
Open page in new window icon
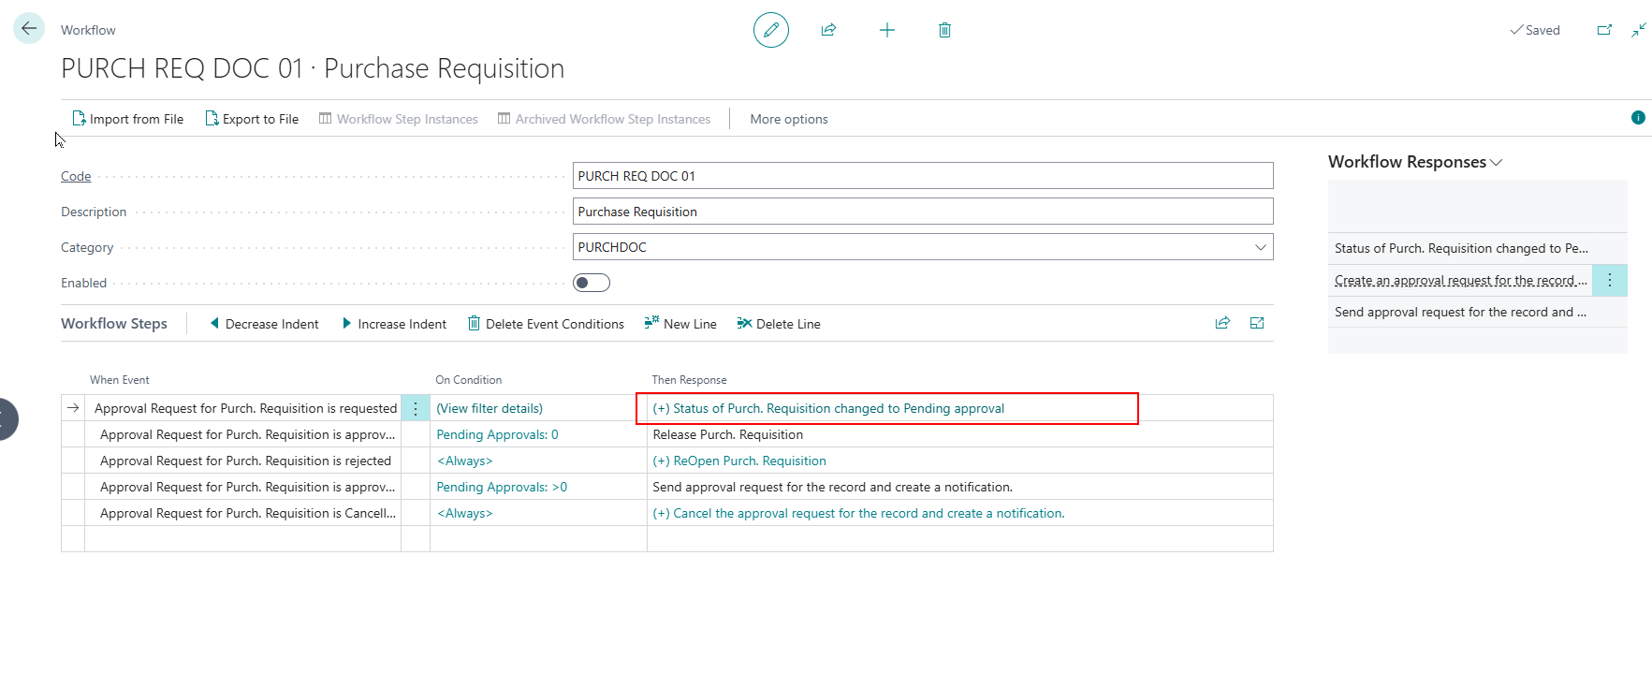[x=1603, y=30]
